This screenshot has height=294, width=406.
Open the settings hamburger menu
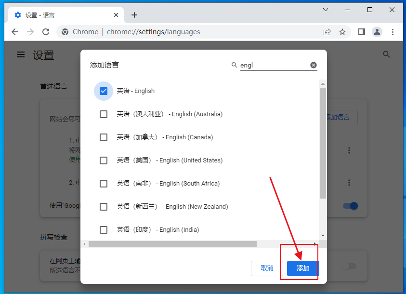[x=20, y=54]
